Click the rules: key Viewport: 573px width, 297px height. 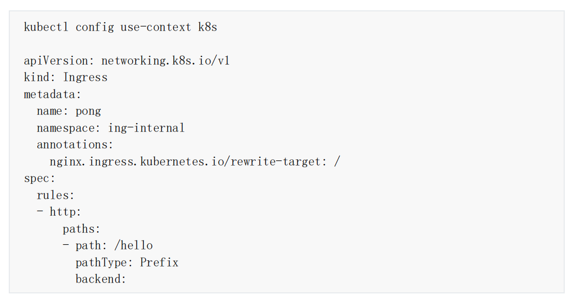tap(55, 195)
